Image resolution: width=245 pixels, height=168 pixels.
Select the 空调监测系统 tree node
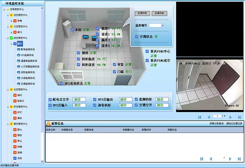tap(28, 83)
